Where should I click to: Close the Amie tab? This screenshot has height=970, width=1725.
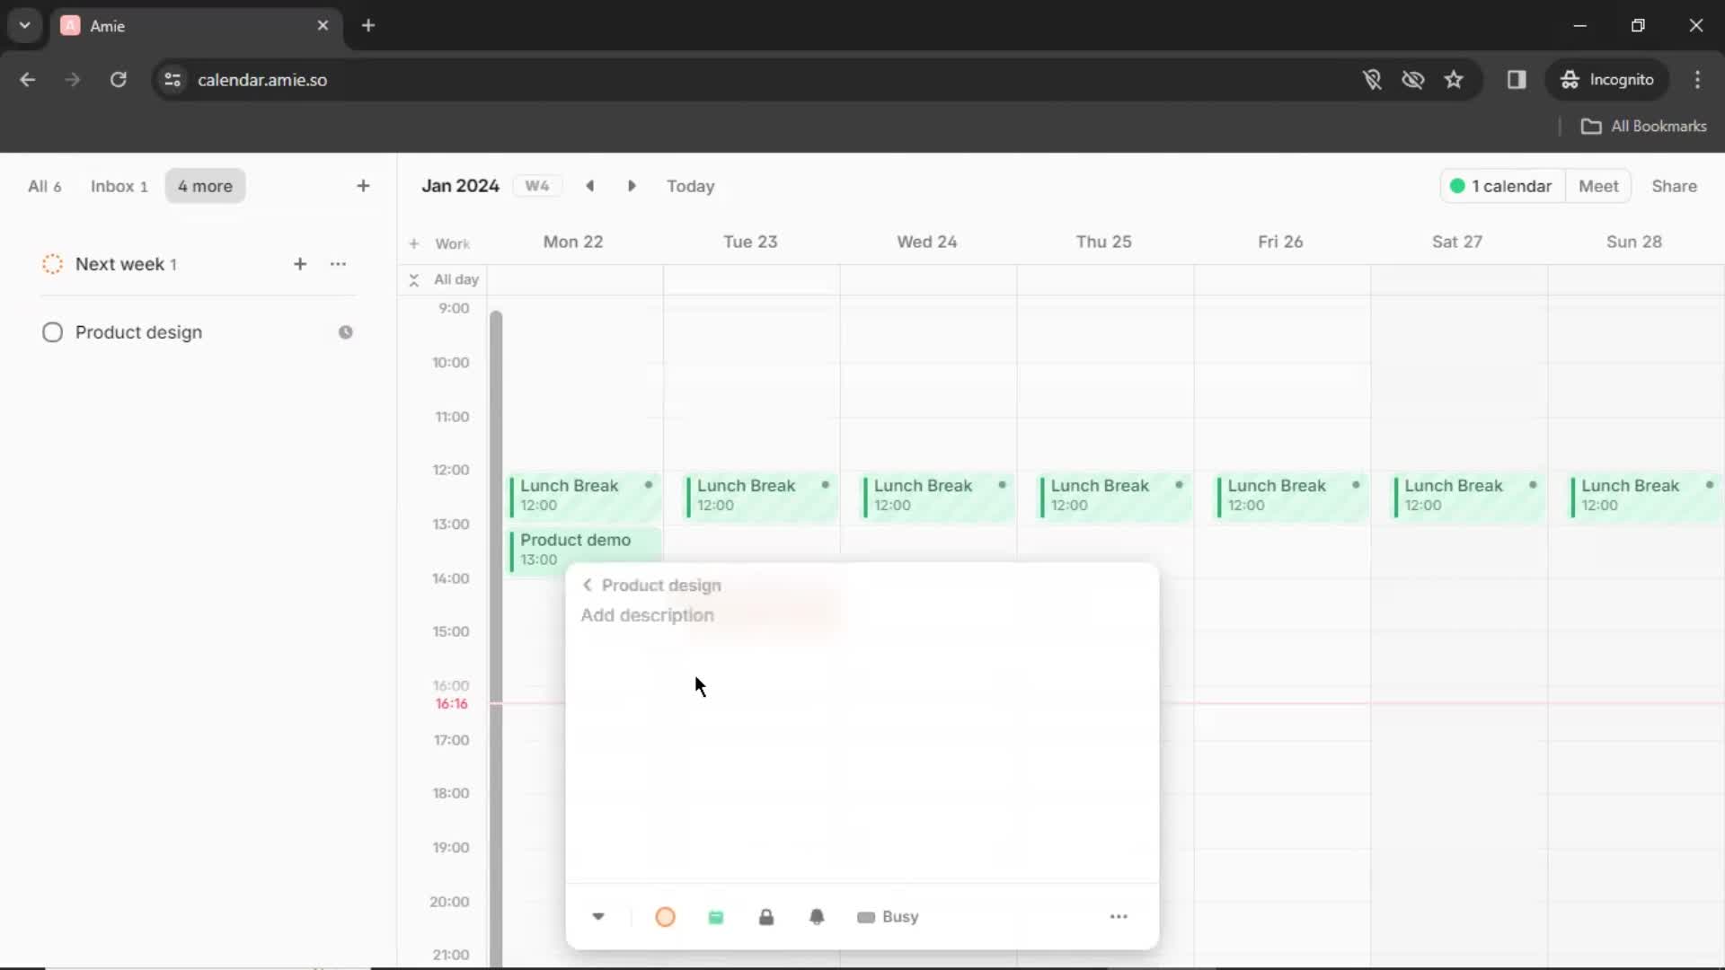coord(323,25)
